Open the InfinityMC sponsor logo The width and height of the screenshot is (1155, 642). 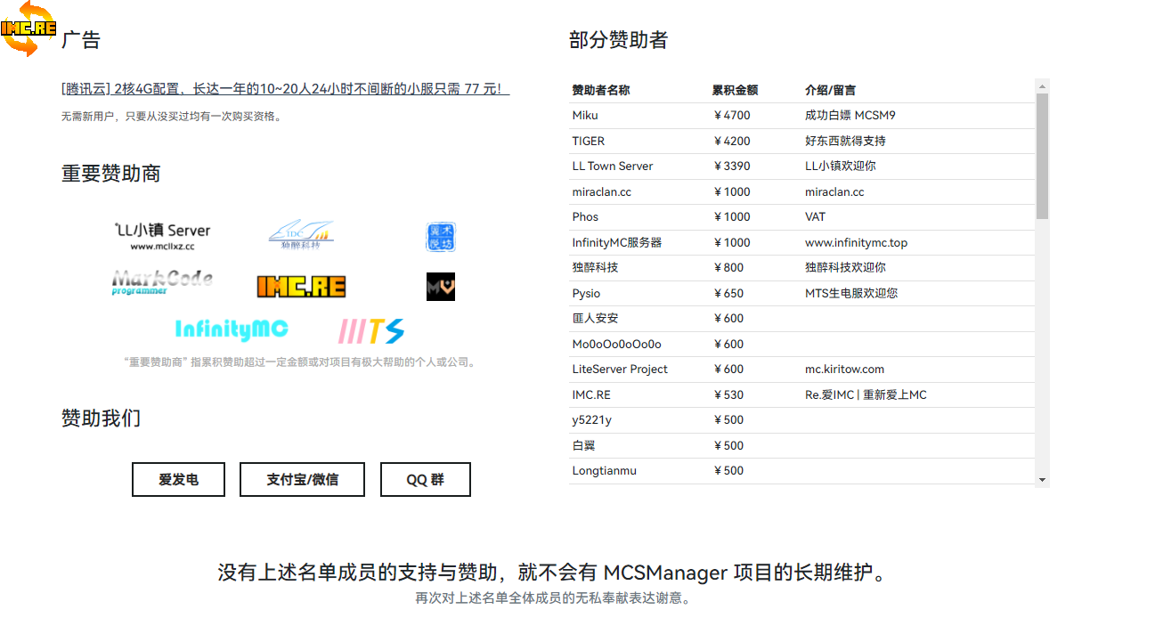pos(232,329)
